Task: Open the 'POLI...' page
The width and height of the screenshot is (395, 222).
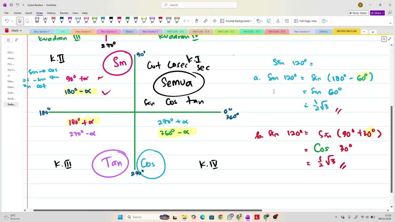Action: click(11, 52)
